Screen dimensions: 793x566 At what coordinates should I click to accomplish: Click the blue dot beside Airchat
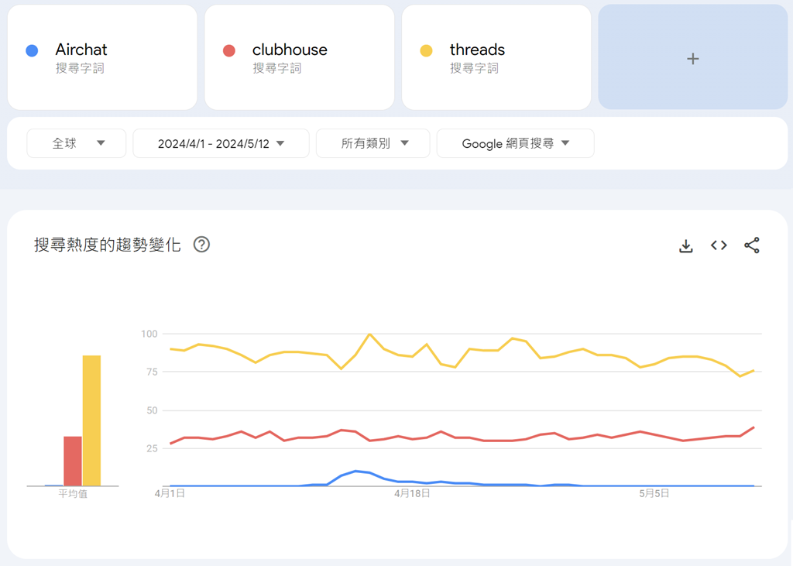coord(32,50)
